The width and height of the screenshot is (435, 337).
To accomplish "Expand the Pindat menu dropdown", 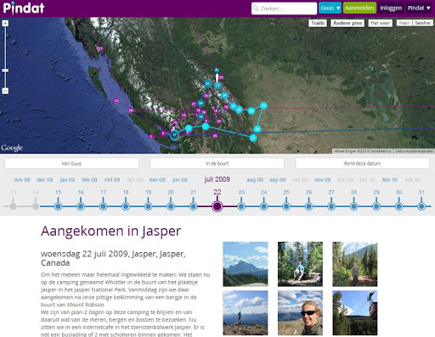I will (x=419, y=8).
